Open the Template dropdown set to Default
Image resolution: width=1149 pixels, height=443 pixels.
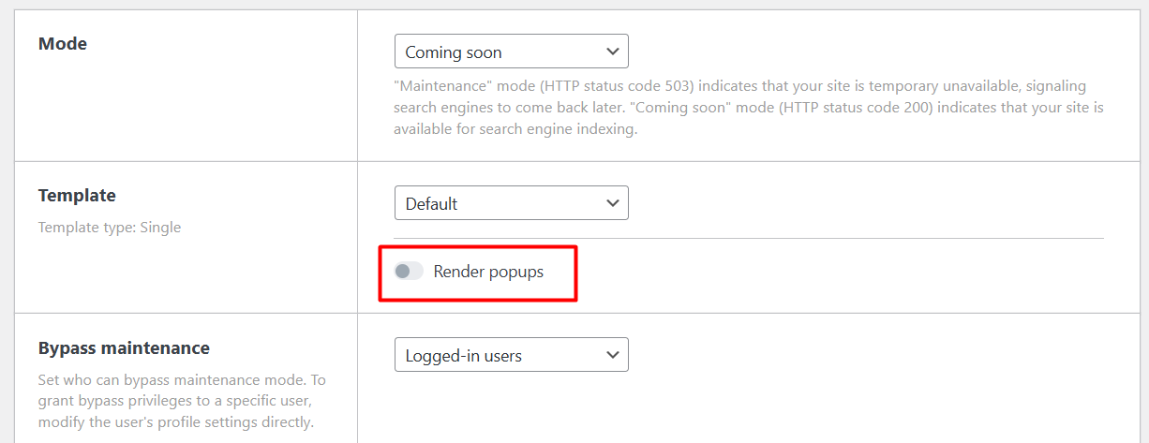(511, 203)
